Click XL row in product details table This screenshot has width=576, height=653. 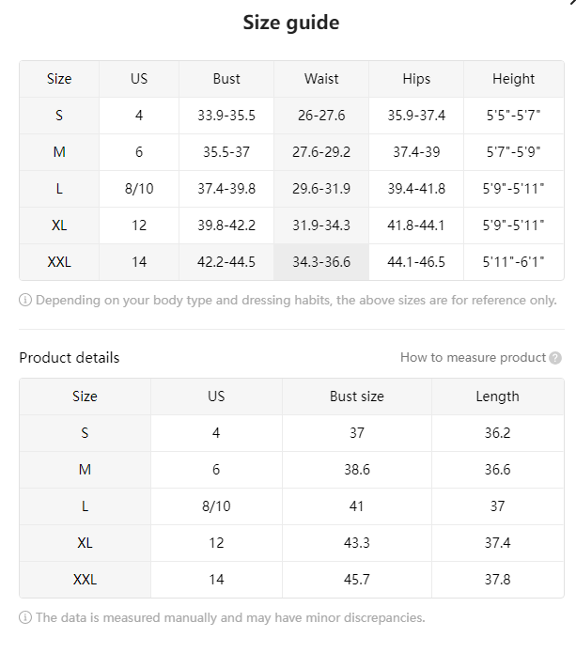(291, 543)
